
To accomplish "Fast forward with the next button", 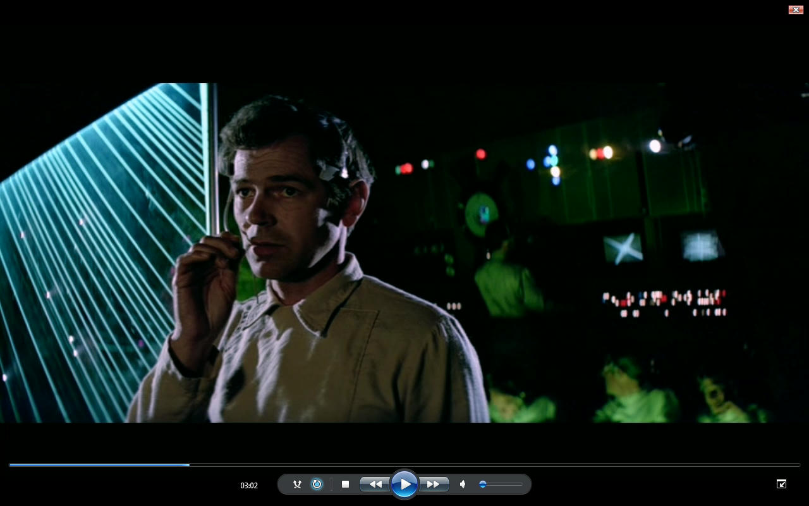I will point(434,484).
